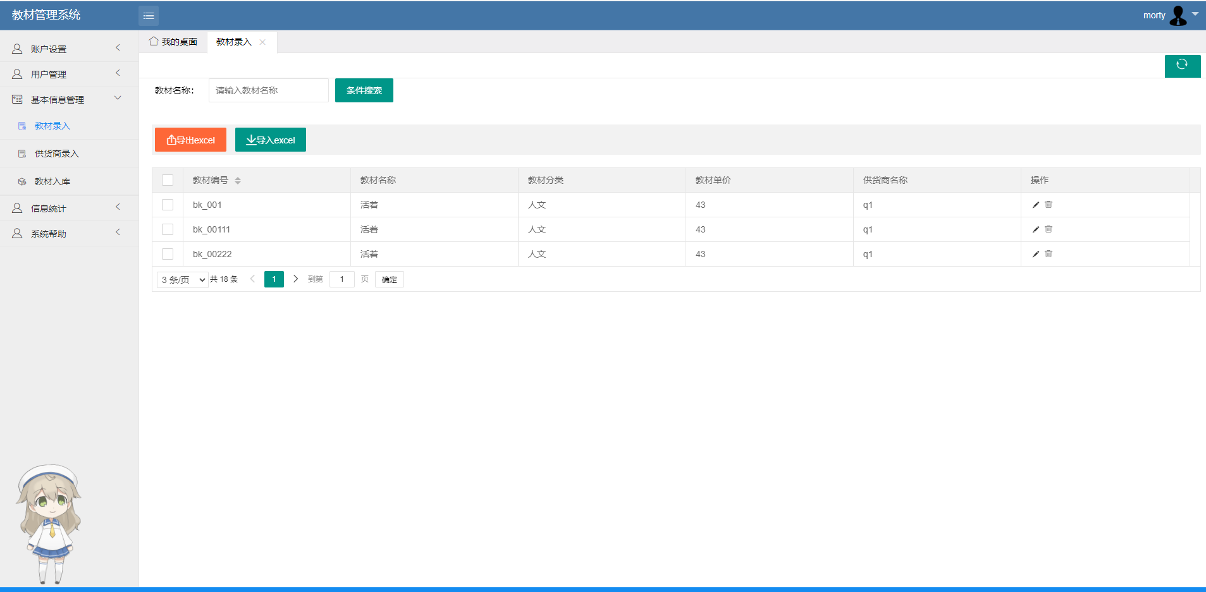Click the 条件搜索 button
This screenshot has width=1206, height=592.
(364, 90)
